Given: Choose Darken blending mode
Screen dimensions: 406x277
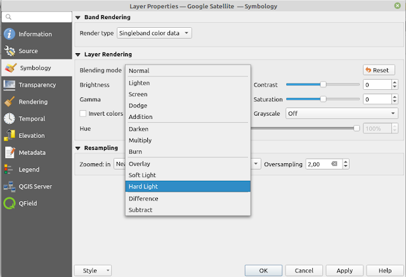Looking at the screenshot, I should coord(188,129).
